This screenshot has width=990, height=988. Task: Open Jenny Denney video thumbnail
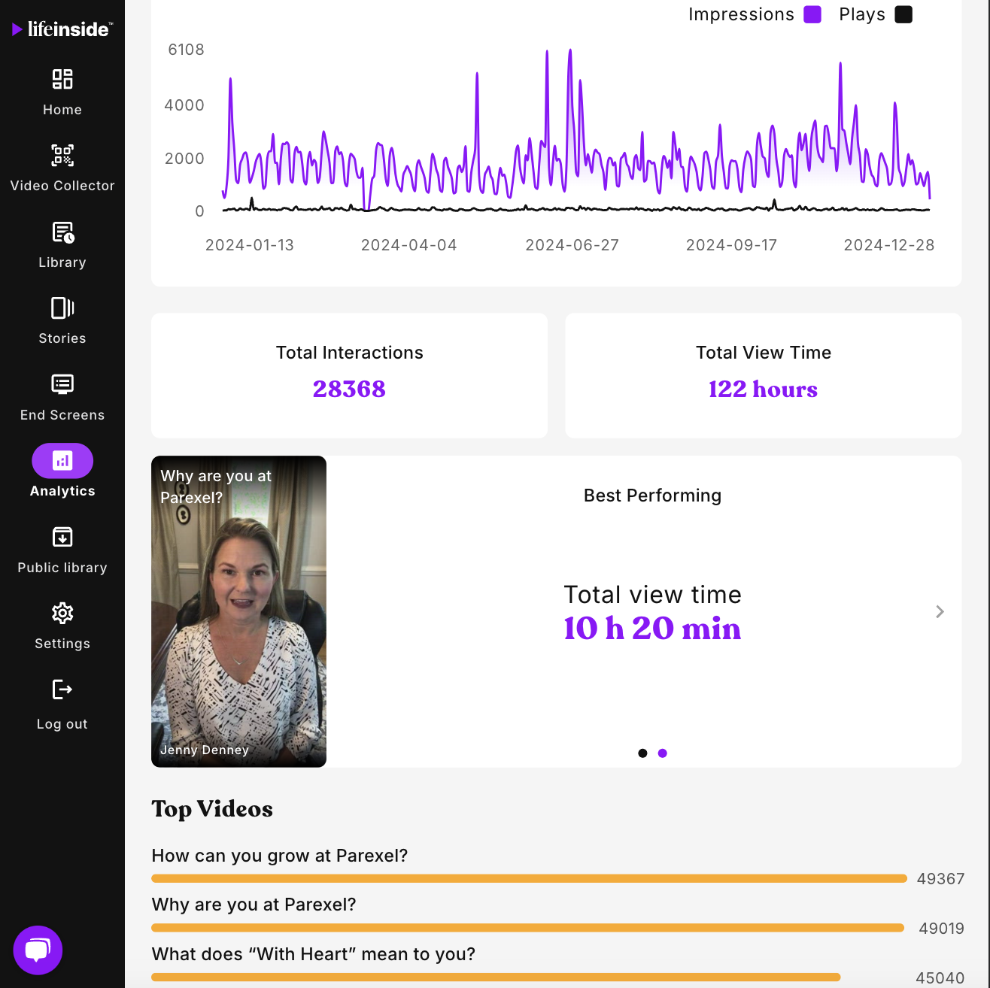238,611
